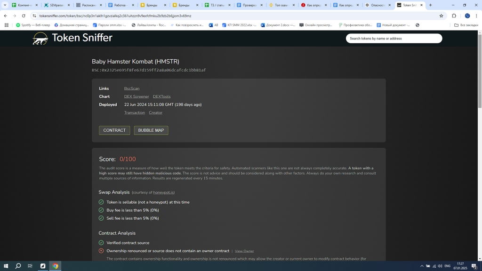Open the Spotify bookmark

pyautogui.click(x=33, y=25)
